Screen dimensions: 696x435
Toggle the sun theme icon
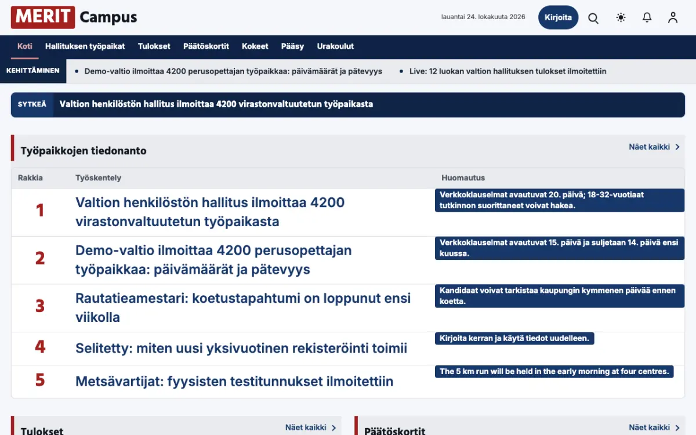[x=621, y=17]
